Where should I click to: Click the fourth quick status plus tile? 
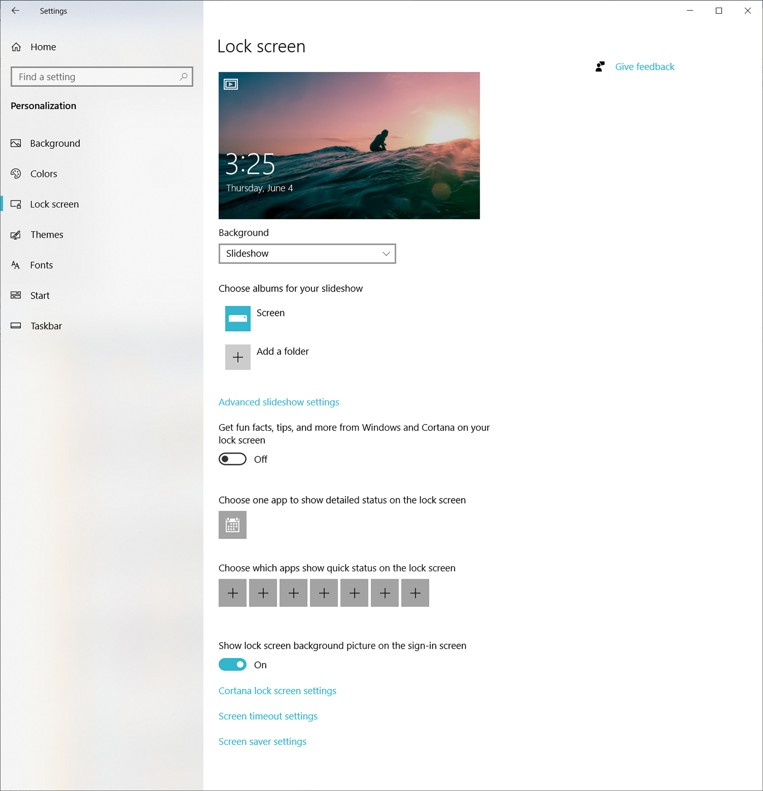[x=324, y=593]
